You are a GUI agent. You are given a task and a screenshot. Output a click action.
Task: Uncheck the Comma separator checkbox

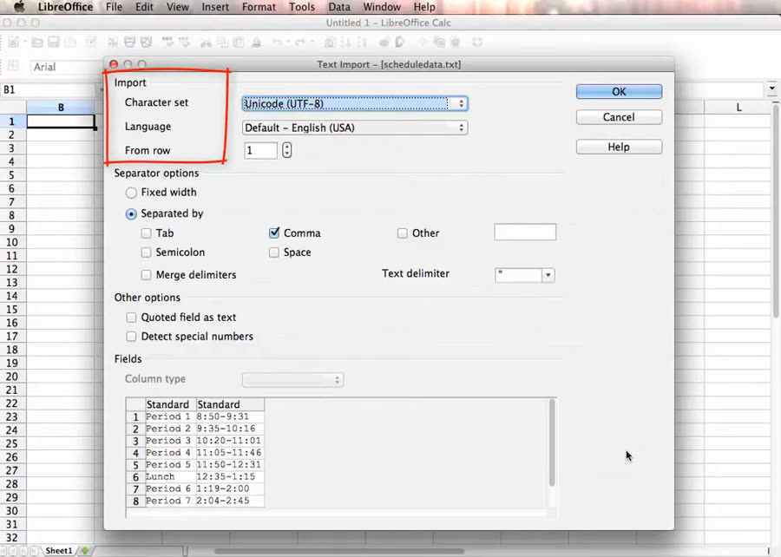click(274, 233)
